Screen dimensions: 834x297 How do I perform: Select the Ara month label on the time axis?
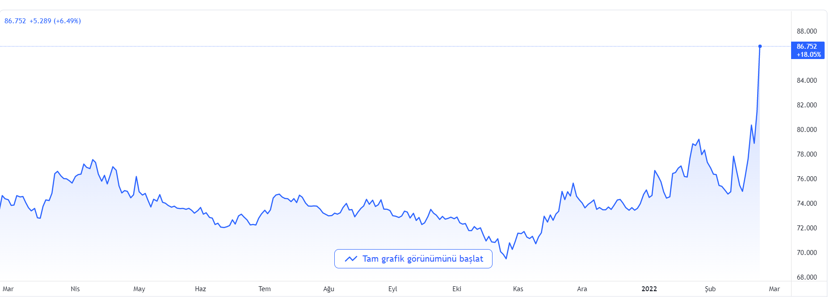pyautogui.click(x=582, y=289)
